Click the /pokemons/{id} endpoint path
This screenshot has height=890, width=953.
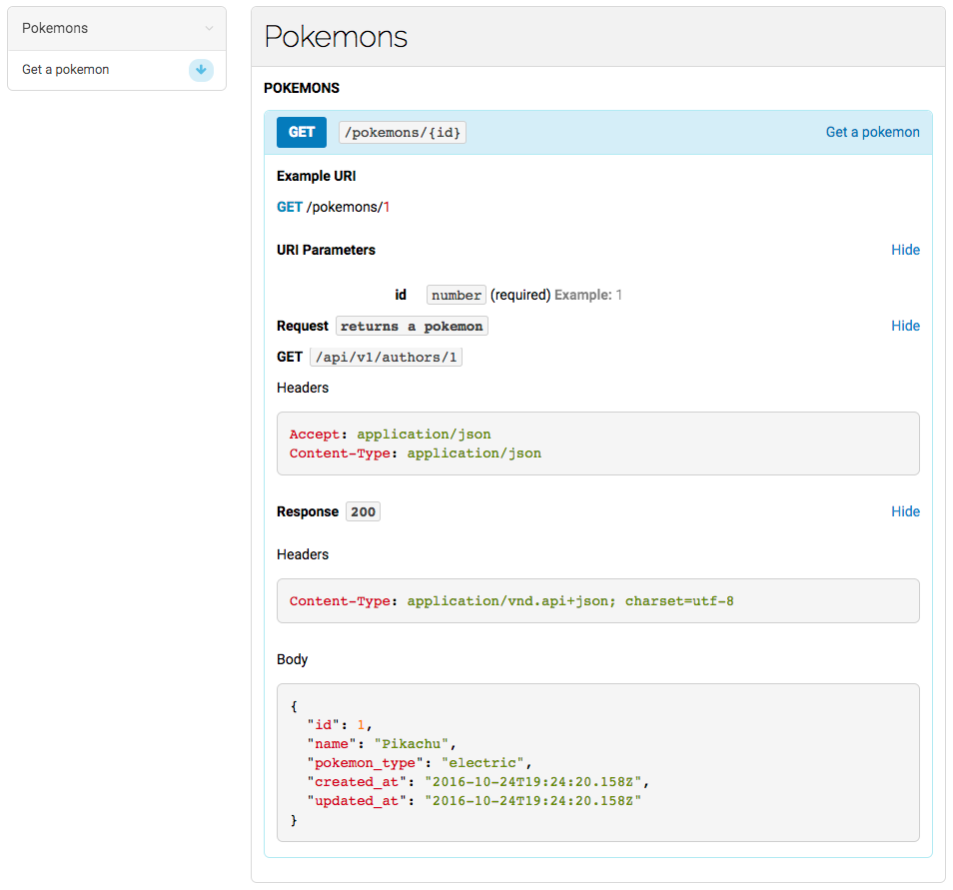403,132
